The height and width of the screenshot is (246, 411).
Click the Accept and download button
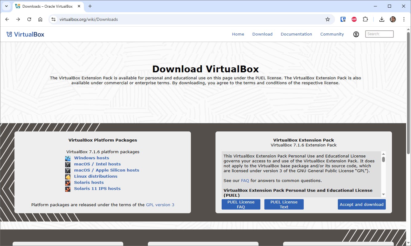coord(362,204)
